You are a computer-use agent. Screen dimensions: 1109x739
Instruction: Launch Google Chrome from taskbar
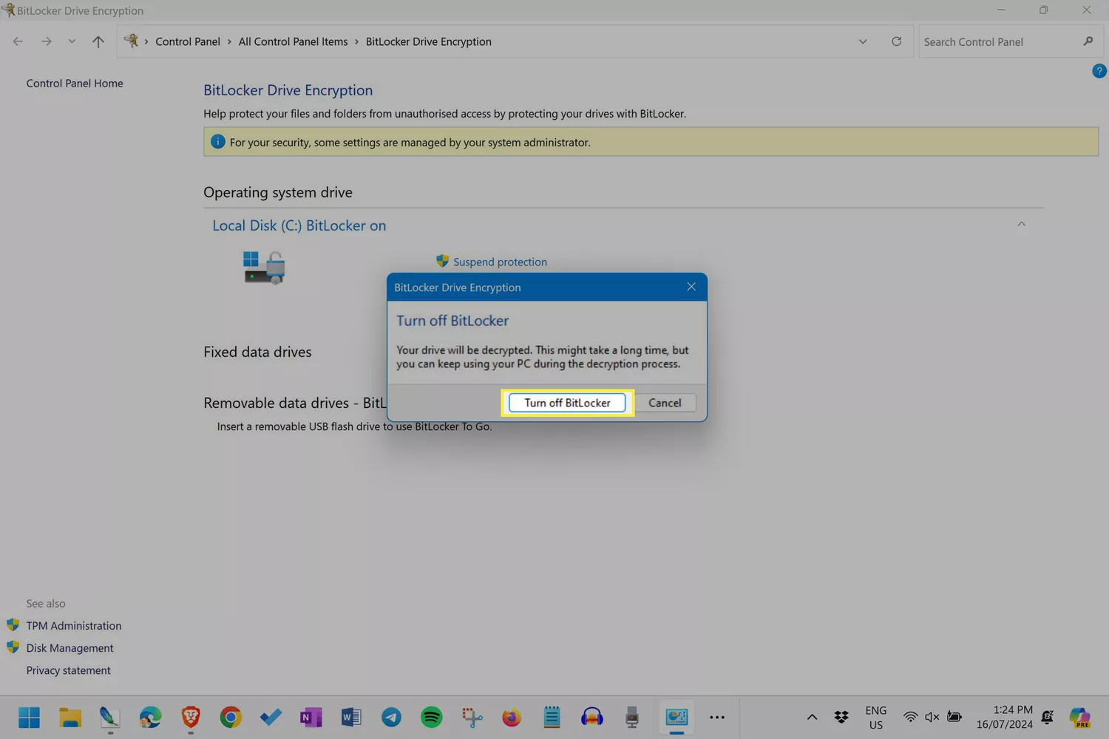(231, 718)
